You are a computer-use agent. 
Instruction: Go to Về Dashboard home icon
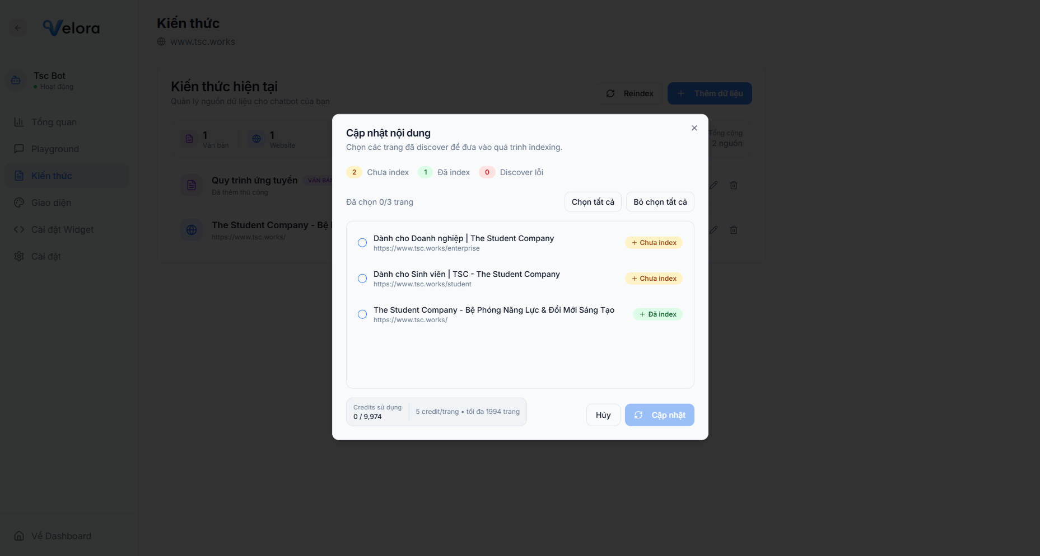point(19,536)
